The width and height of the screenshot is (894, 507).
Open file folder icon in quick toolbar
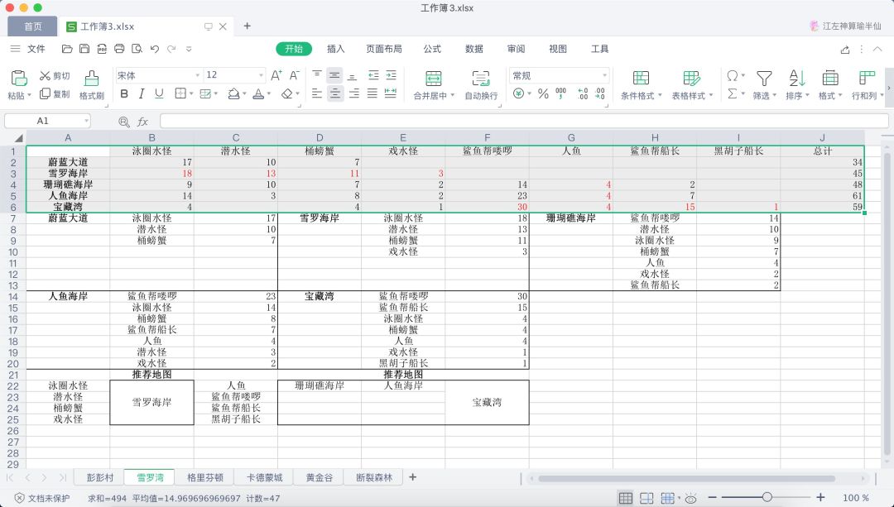pos(67,49)
